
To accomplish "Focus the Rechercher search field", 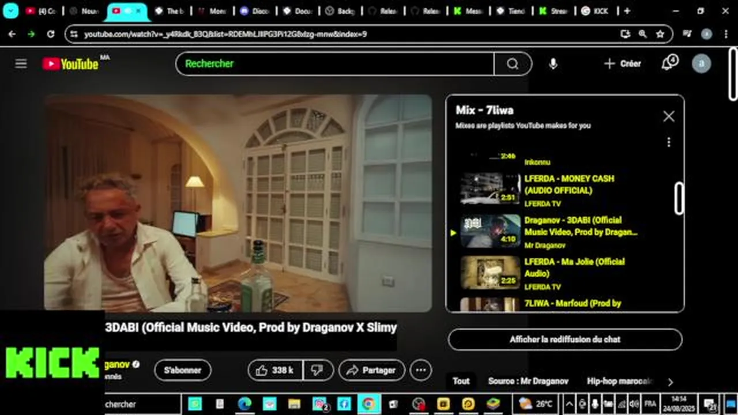I will click(335, 63).
